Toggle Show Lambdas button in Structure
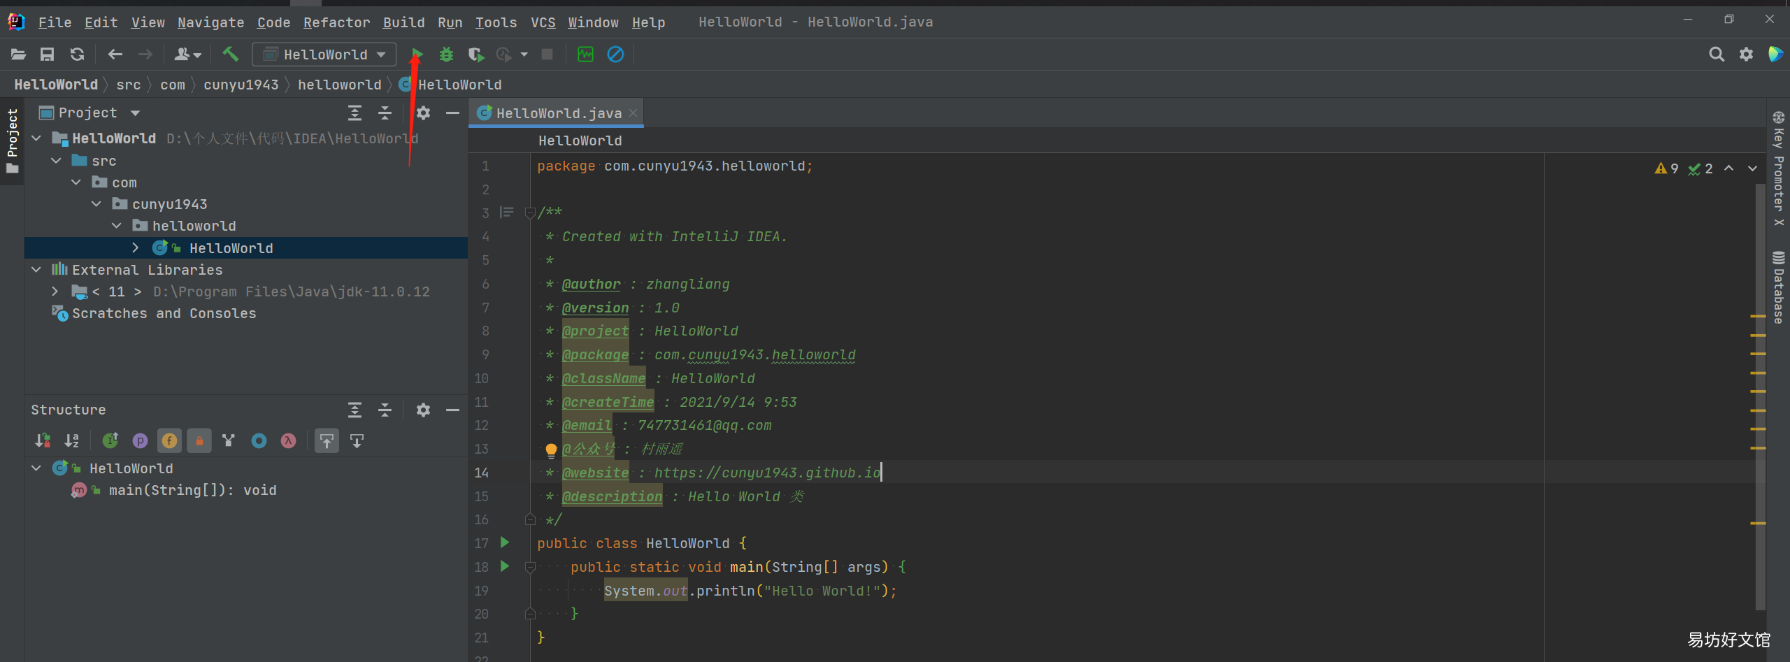 [288, 440]
